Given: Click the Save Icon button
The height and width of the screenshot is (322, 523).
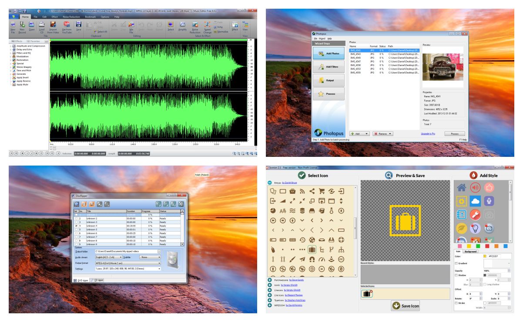Looking at the screenshot, I should click(406, 305).
